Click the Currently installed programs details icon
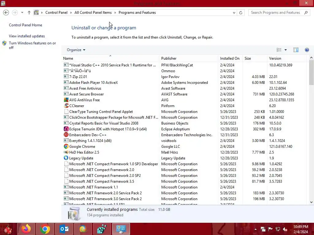 point(74,213)
